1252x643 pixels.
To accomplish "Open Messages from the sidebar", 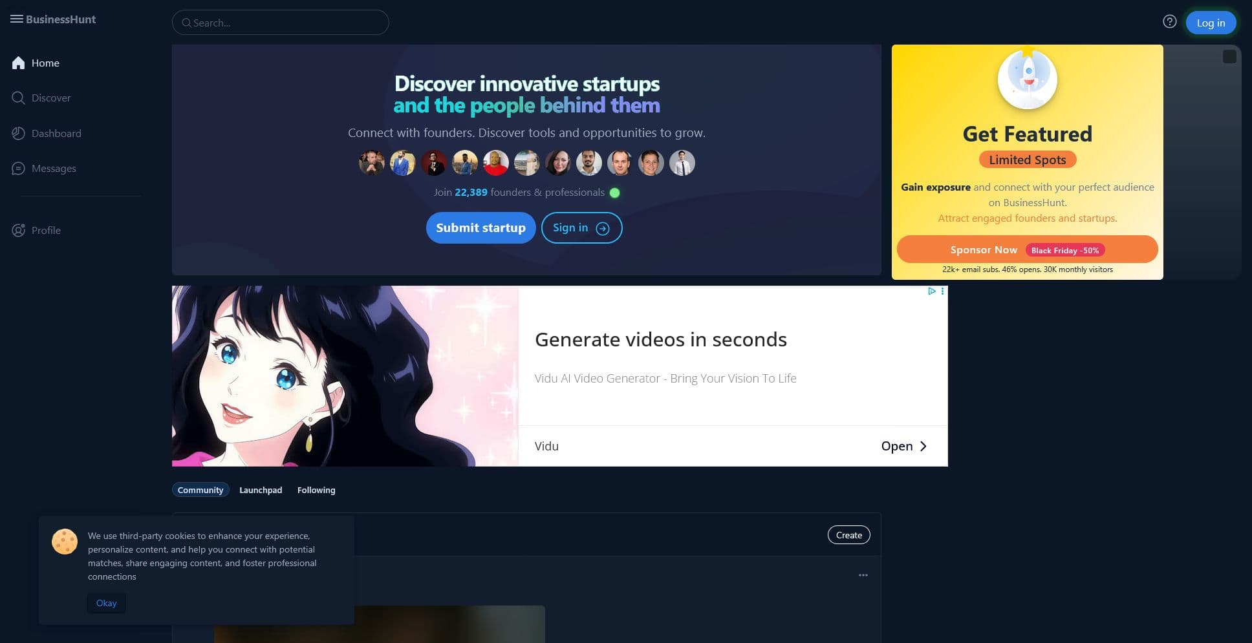I will [54, 168].
